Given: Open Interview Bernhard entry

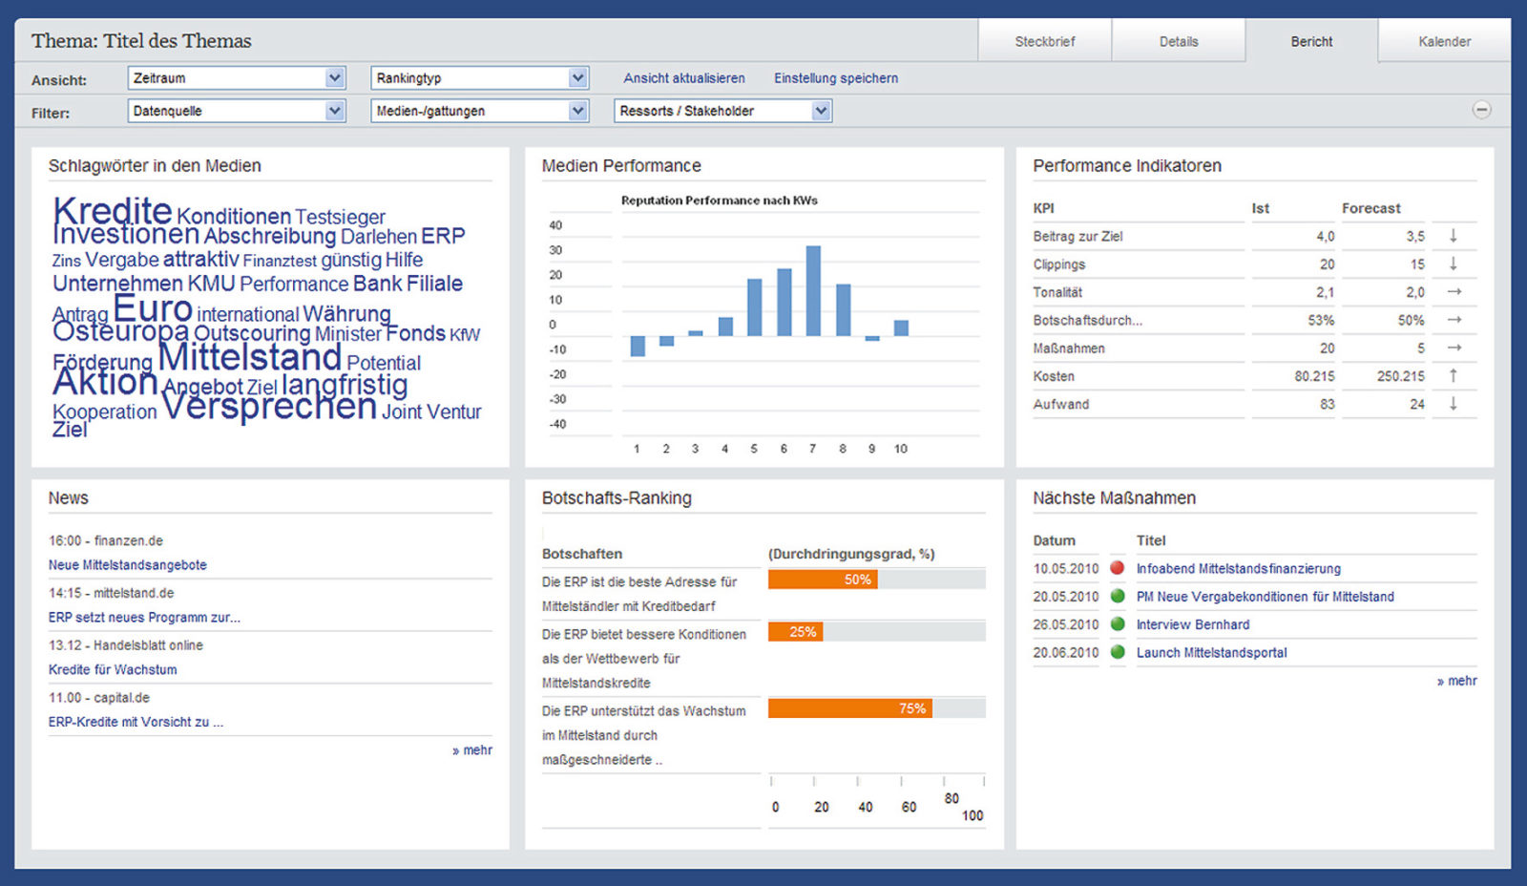Looking at the screenshot, I should [1193, 624].
